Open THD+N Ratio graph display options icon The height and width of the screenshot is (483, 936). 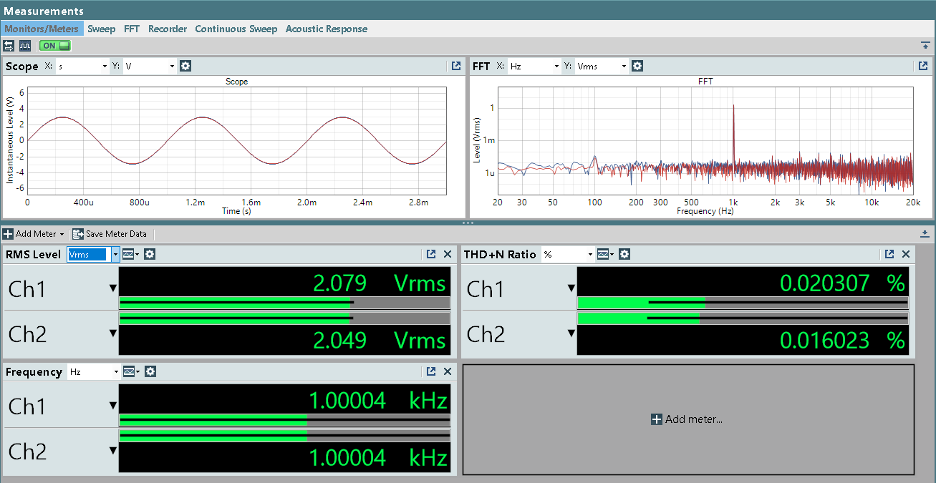tap(605, 254)
